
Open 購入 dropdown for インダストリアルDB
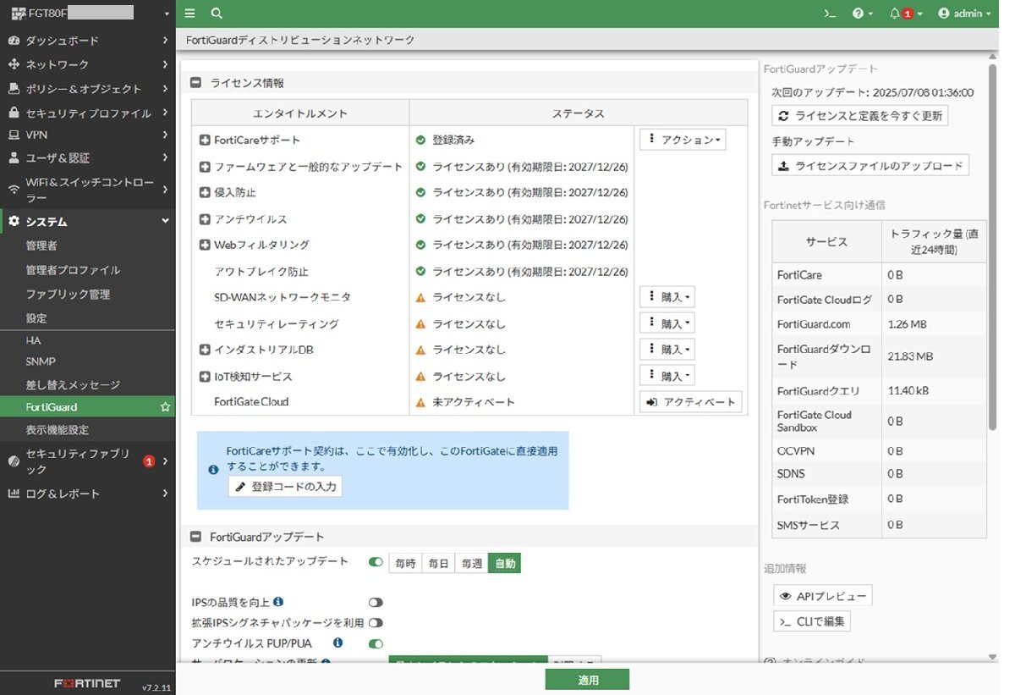tap(667, 350)
